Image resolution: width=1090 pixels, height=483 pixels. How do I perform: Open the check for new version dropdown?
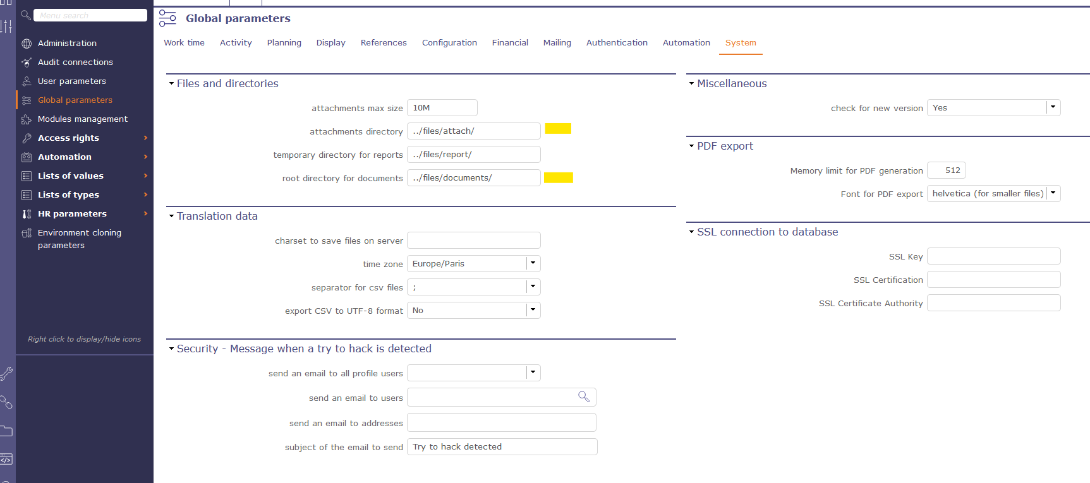[1053, 107]
